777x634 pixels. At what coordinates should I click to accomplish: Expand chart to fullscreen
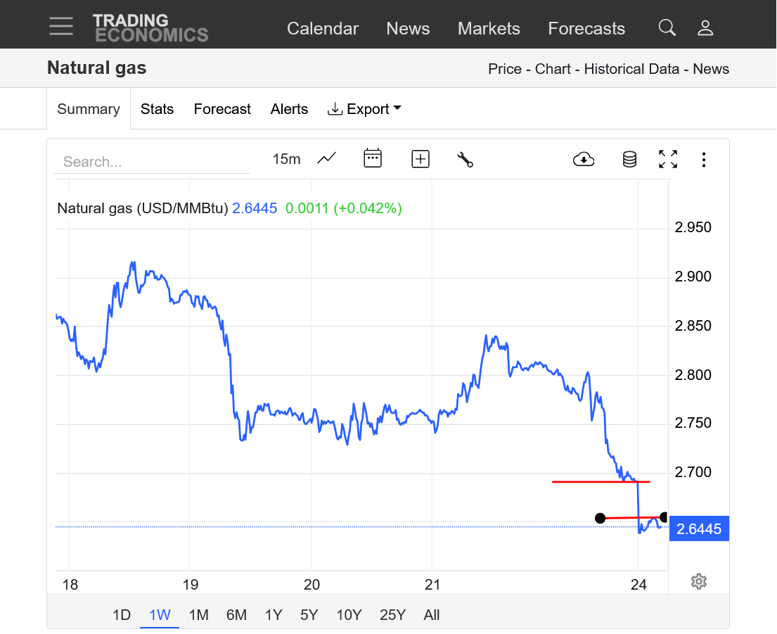(667, 160)
